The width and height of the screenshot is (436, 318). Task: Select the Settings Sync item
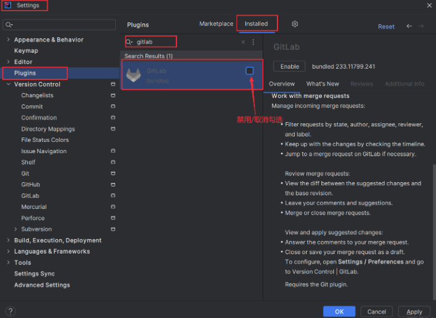[35, 273]
